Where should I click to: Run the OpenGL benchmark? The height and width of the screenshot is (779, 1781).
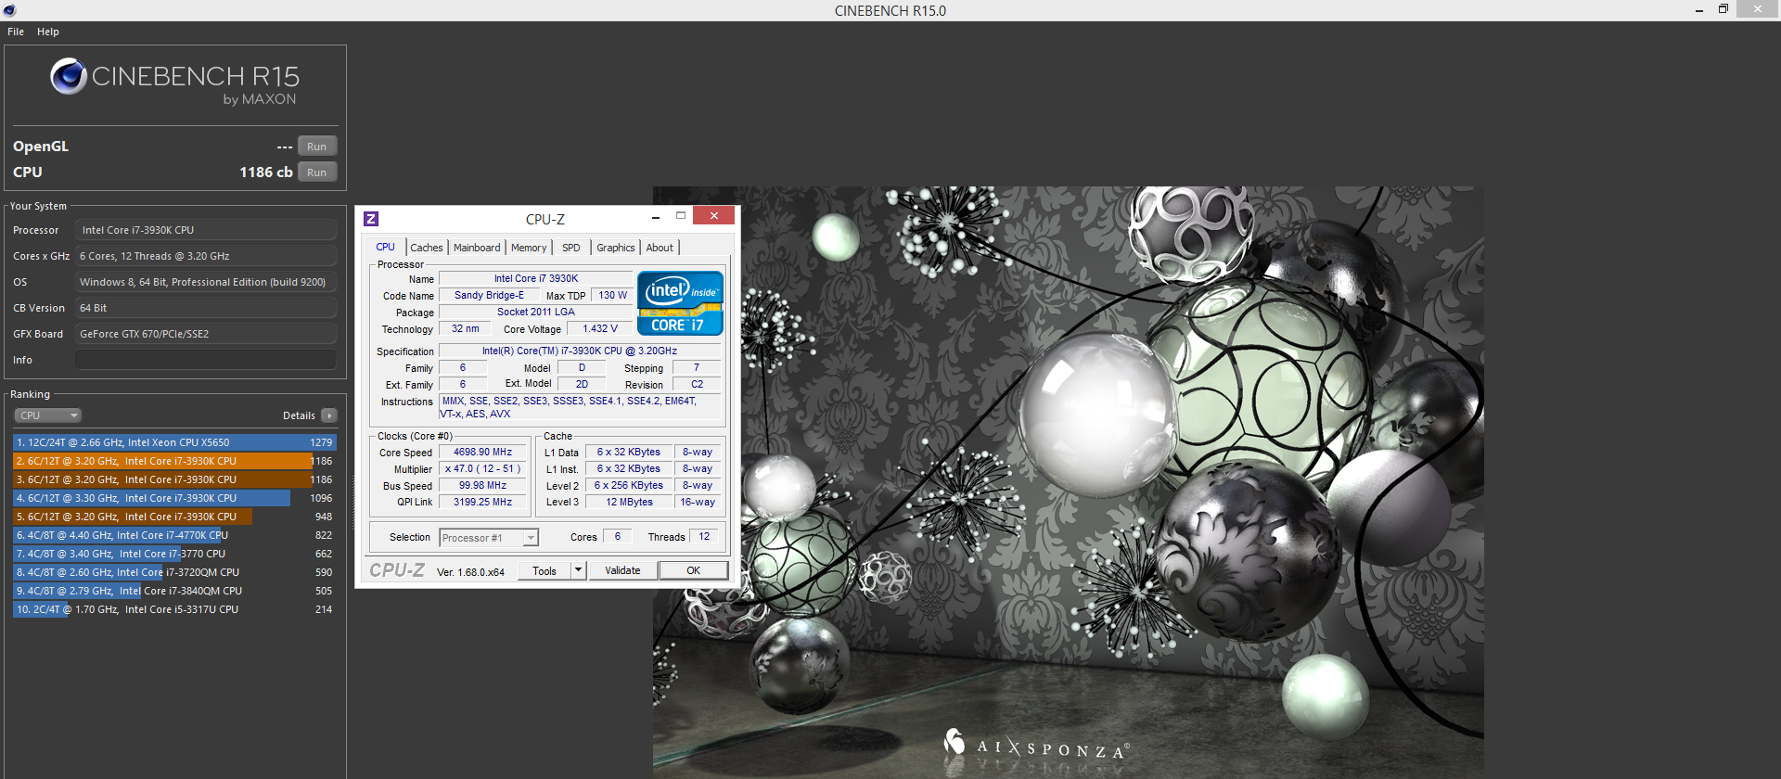(317, 147)
